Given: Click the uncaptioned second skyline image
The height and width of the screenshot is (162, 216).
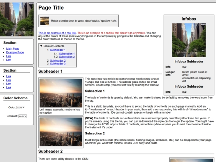Looking at the screenshot, I should 61,132.
